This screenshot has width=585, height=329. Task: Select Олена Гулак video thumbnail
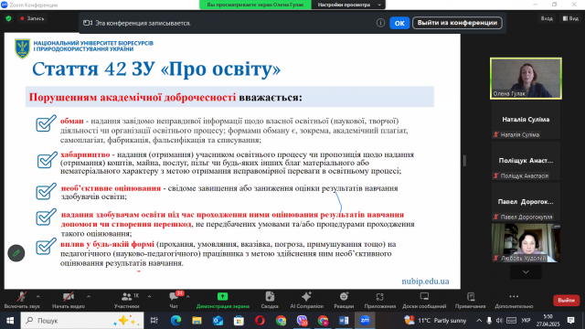[526, 79]
